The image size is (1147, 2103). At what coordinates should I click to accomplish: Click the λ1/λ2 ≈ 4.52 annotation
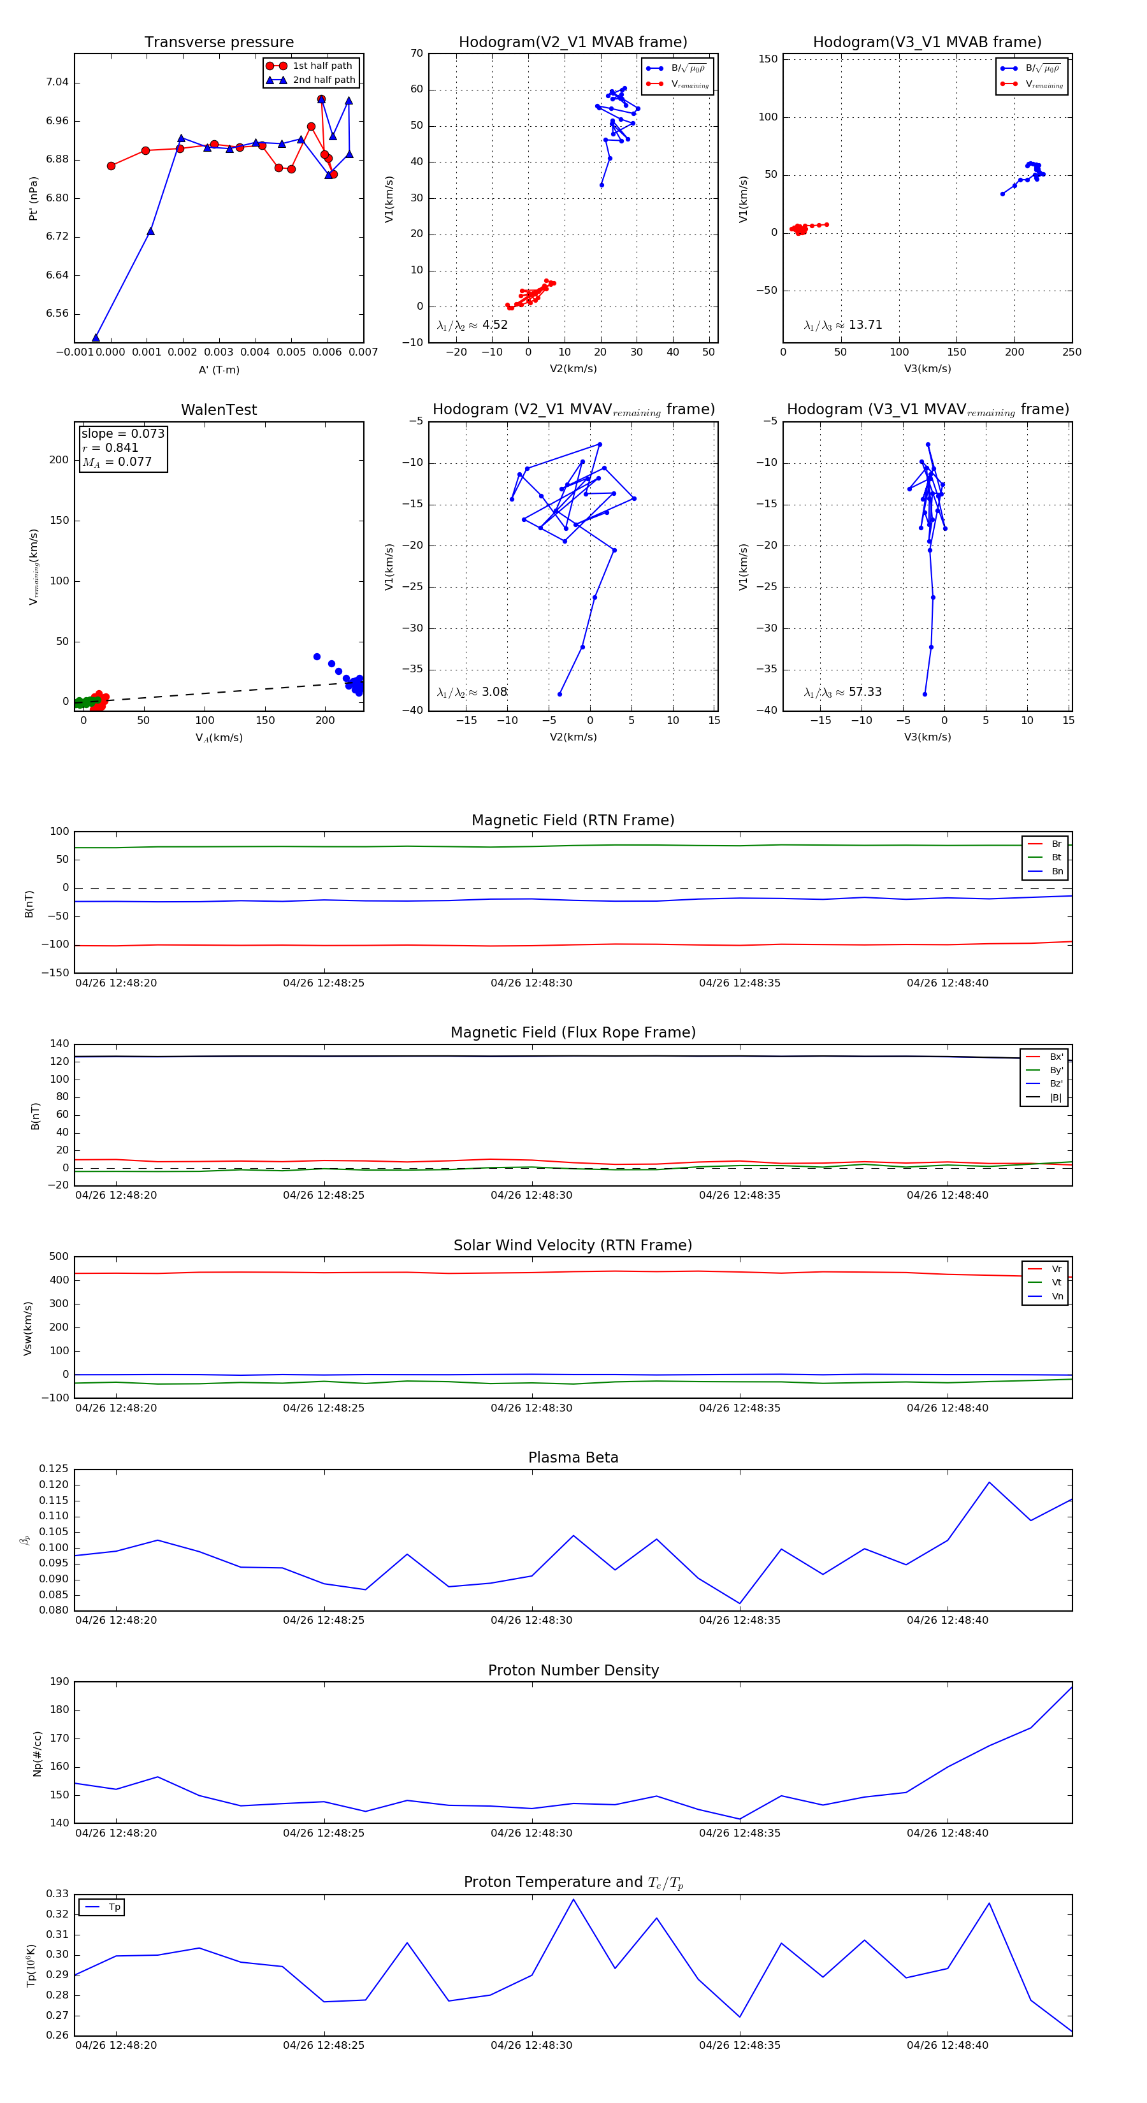[472, 325]
